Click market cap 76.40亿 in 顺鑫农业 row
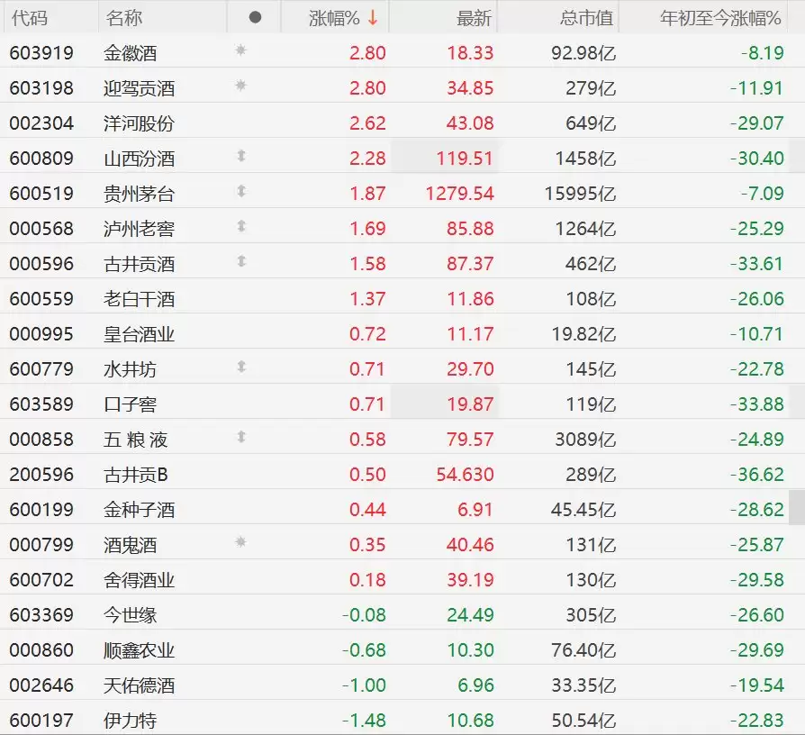 [x=583, y=650]
